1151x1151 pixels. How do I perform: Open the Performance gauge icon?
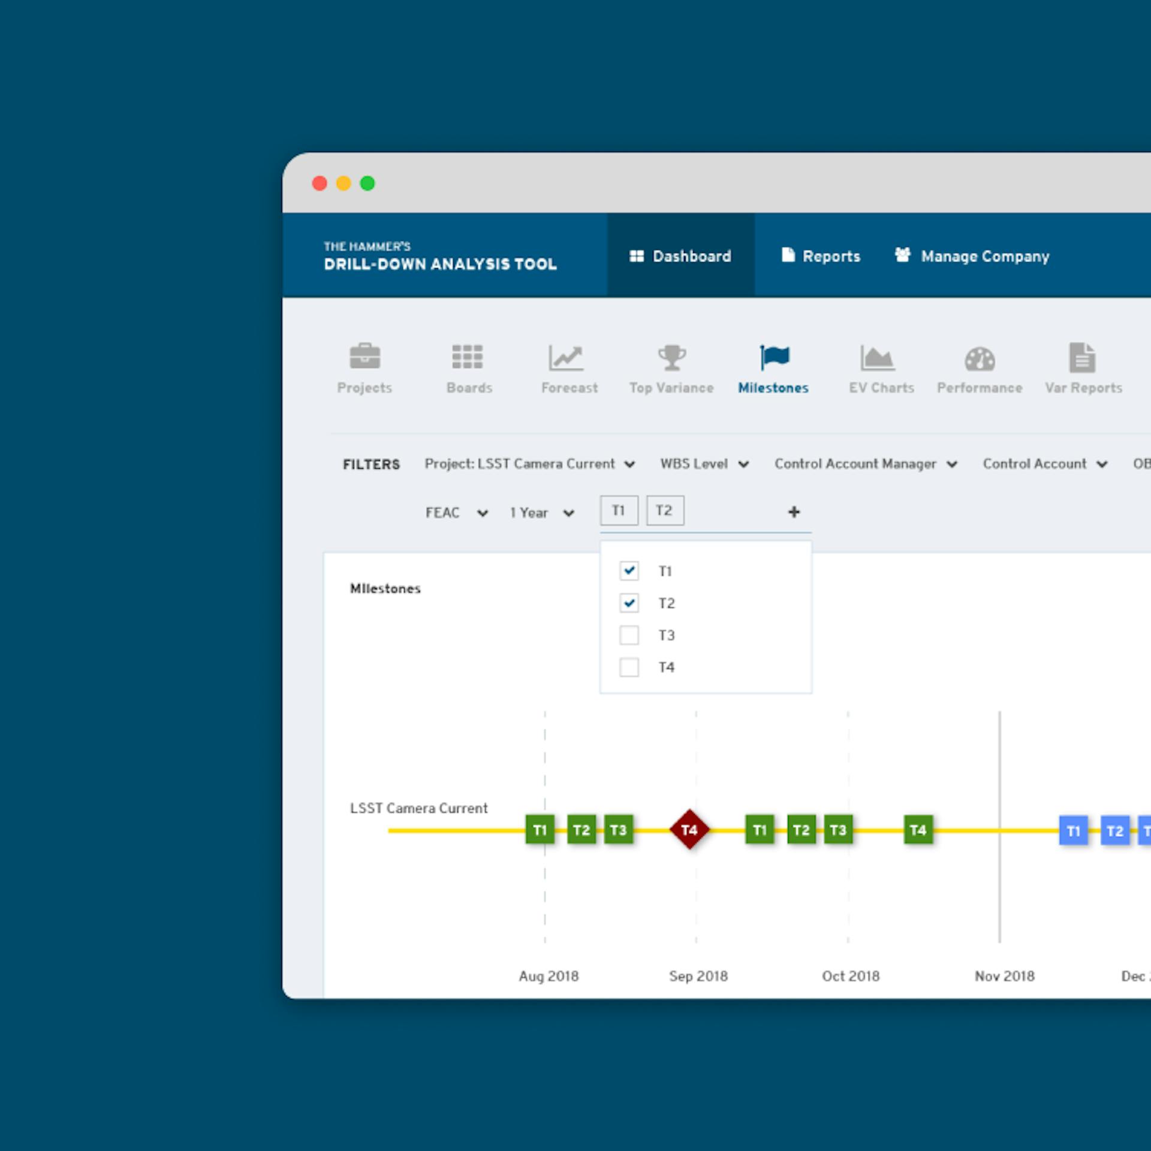980,358
